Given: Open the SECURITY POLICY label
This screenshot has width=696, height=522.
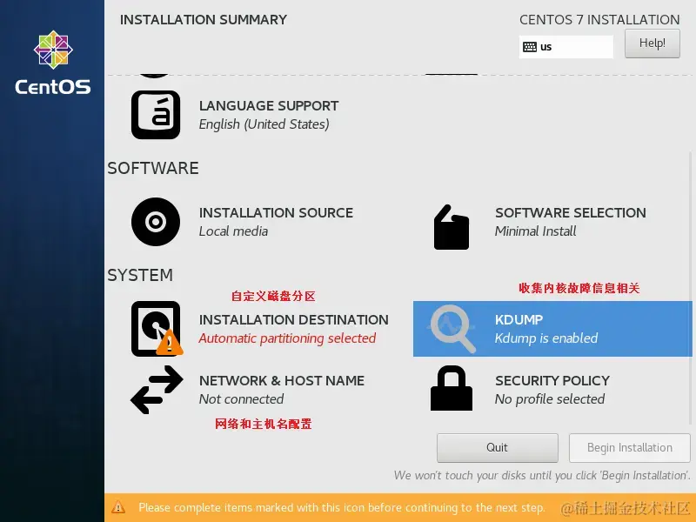Looking at the screenshot, I should click(552, 380).
